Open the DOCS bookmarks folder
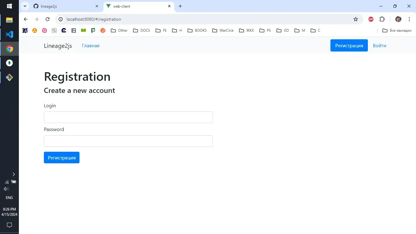 [x=142, y=30]
